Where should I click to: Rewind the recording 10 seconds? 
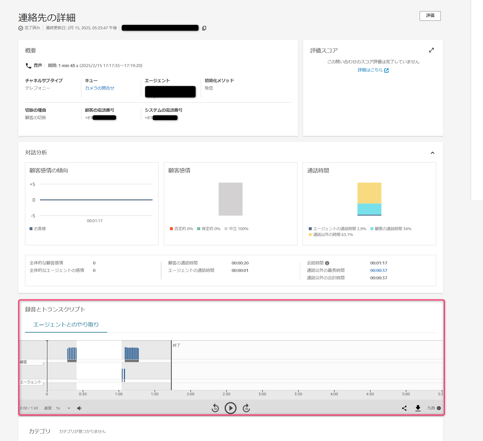coord(215,408)
